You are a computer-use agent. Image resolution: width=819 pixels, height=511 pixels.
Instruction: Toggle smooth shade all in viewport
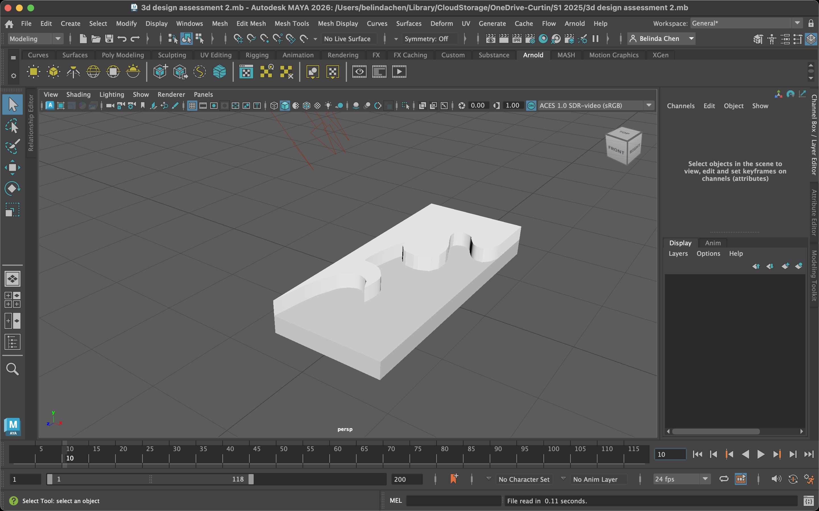tap(285, 106)
